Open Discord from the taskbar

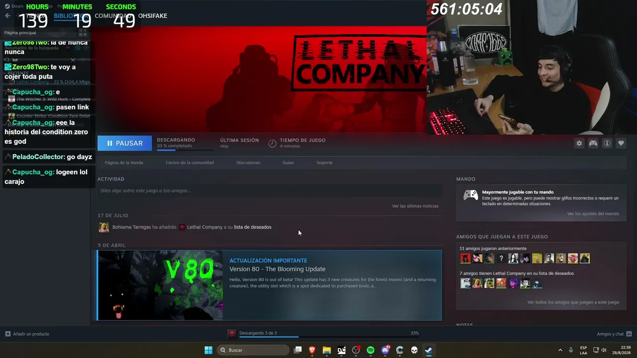[x=385, y=350]
